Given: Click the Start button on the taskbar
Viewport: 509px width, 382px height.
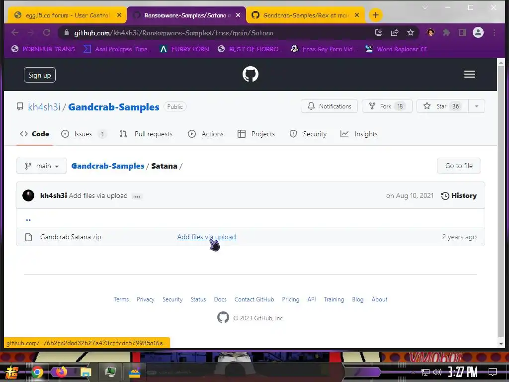Looking at the screenshot, I should (12, 372).
